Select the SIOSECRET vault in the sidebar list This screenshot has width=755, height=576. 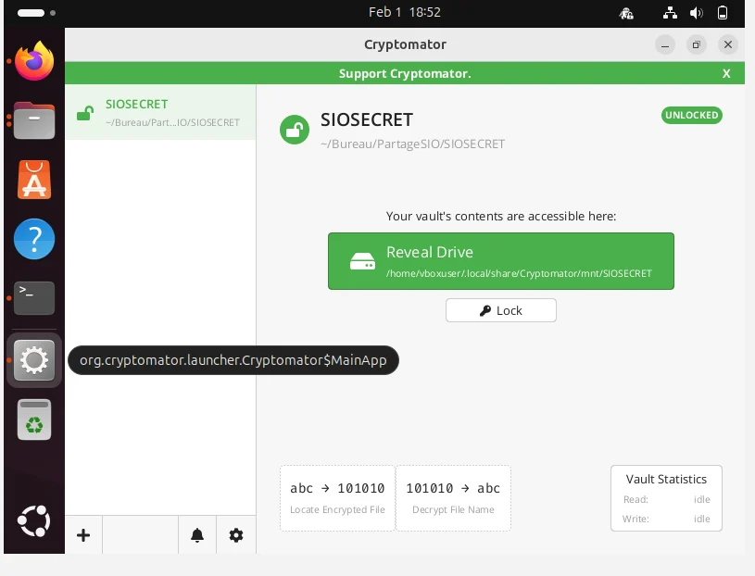tap(160, 112)
